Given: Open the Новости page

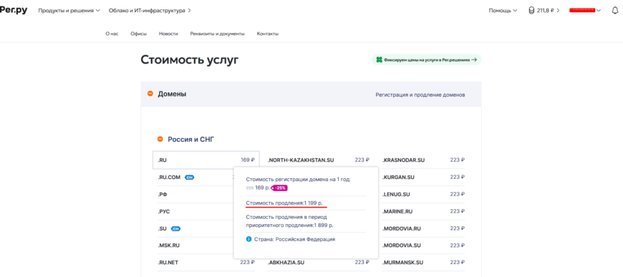Looking at the screenshot, I should (x=168, y=34).
